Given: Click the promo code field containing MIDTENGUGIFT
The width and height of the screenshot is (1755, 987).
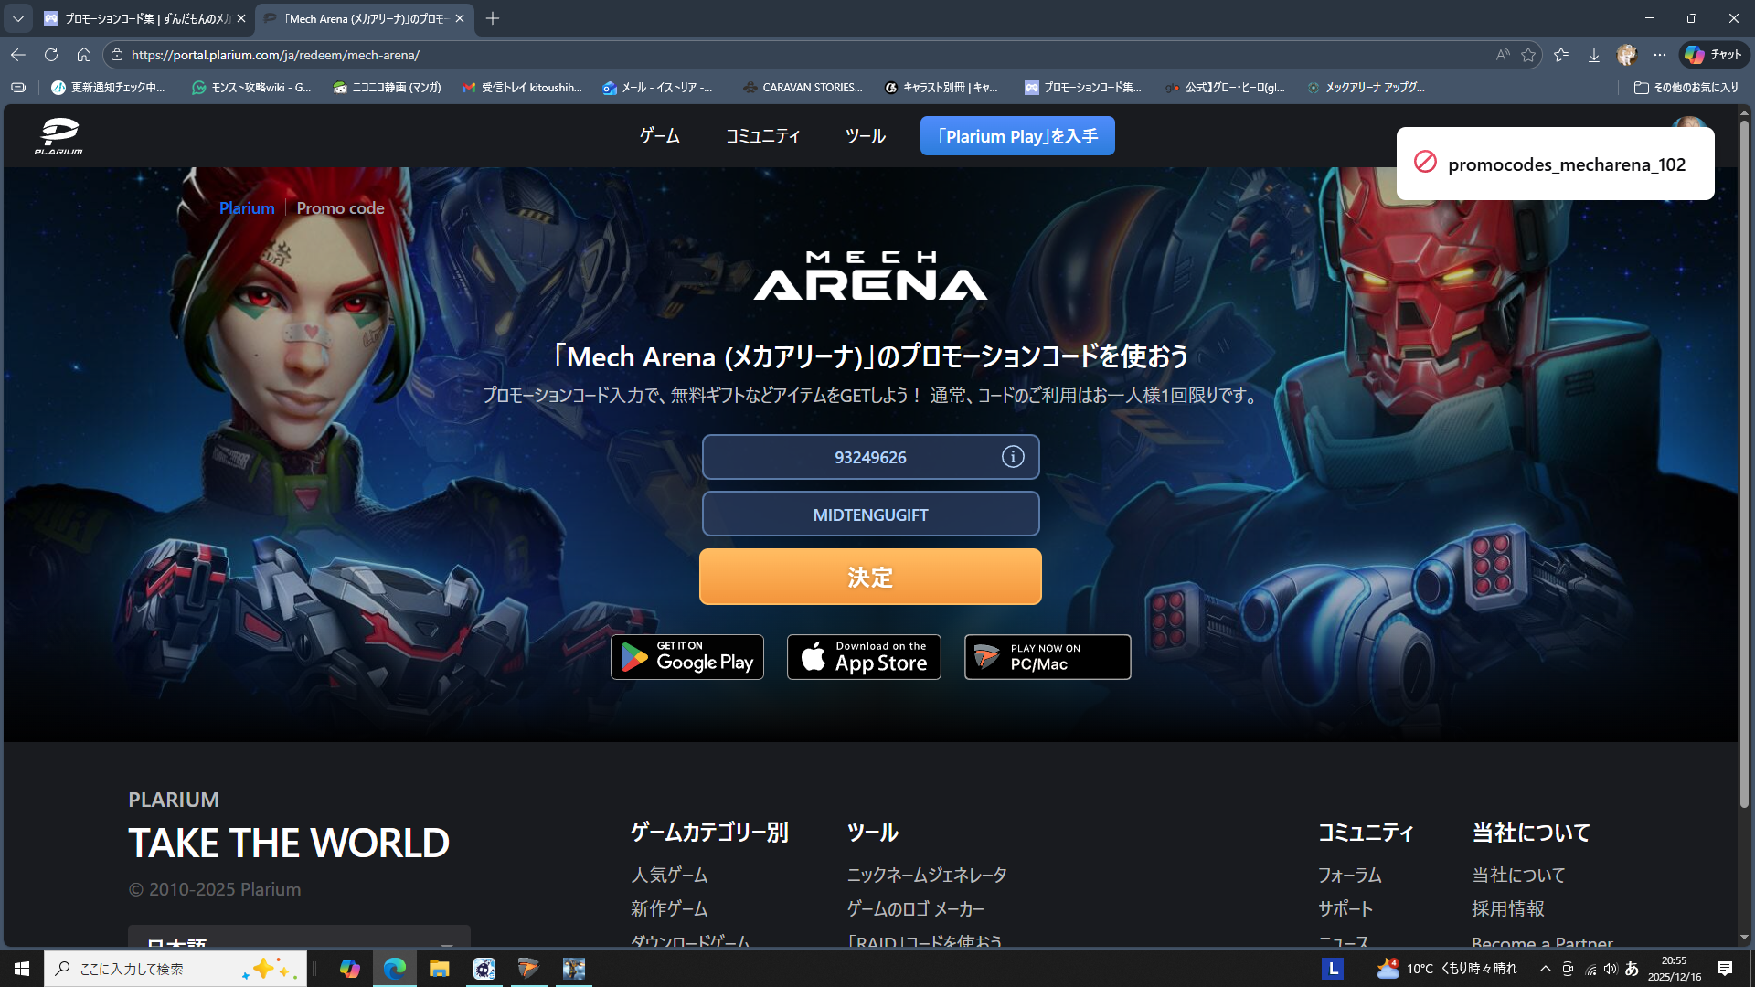Looking at the screenshot, I should [869, 515].
